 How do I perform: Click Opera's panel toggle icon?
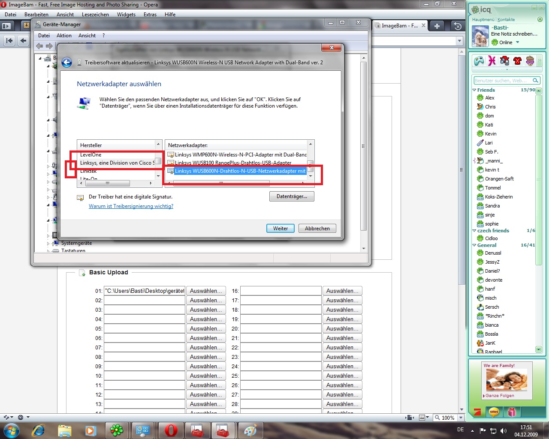pos(6,26)
